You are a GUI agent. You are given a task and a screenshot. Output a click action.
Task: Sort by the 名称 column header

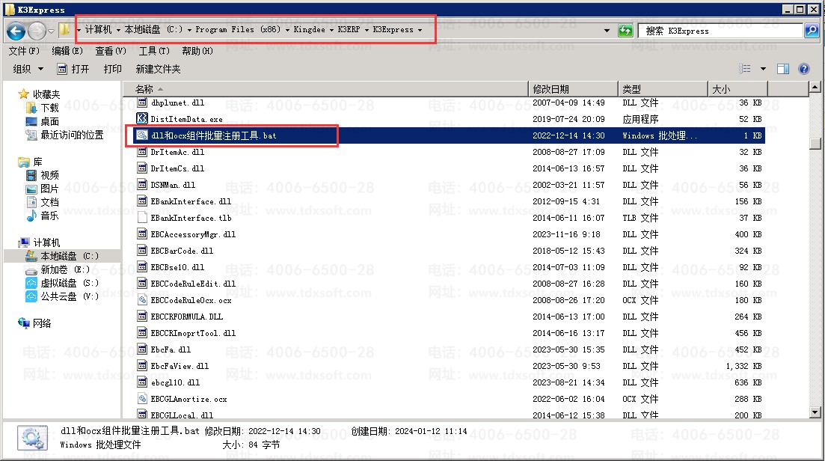click(x=325, y=89)
